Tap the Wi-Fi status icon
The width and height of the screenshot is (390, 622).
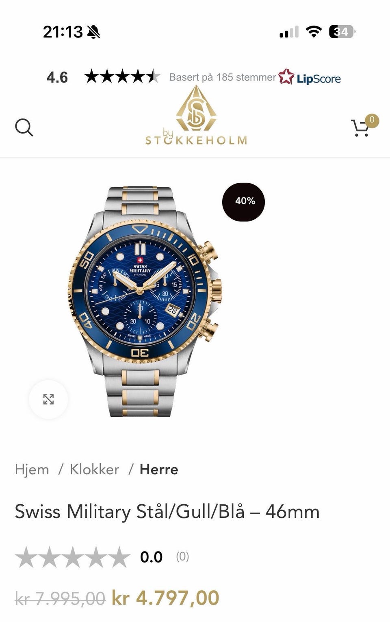(x=313, y=32)
